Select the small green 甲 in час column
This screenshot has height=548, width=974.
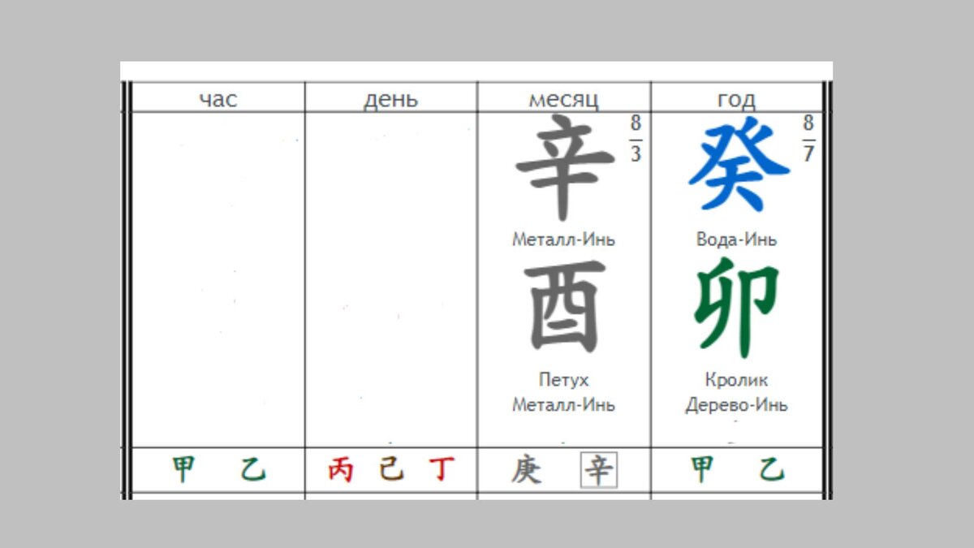[x=184, y=469]
